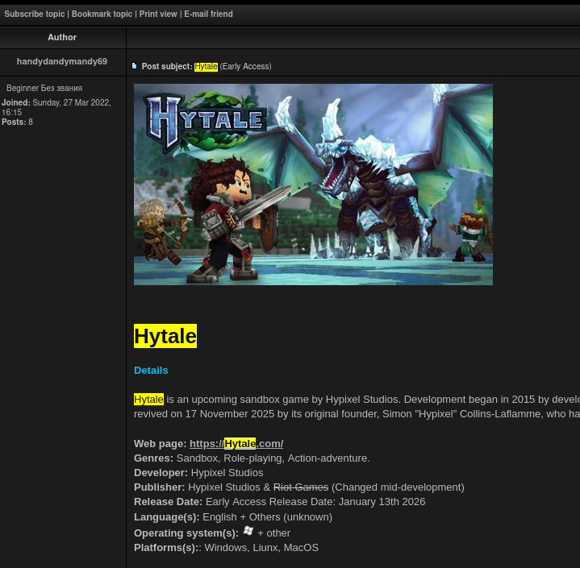Click the '(Early Access)' subject text
The height and width of the screenshot is (568, 580).
245,67
